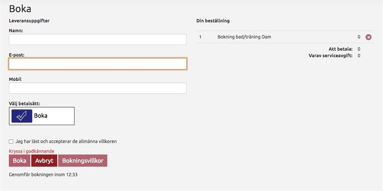
Task: Remove the booking item with the red X icon
Action: [x=368, y=37]
